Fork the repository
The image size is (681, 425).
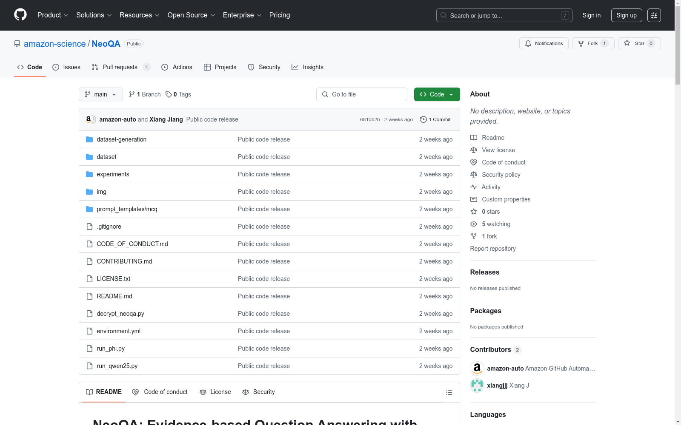click(593, 43)
